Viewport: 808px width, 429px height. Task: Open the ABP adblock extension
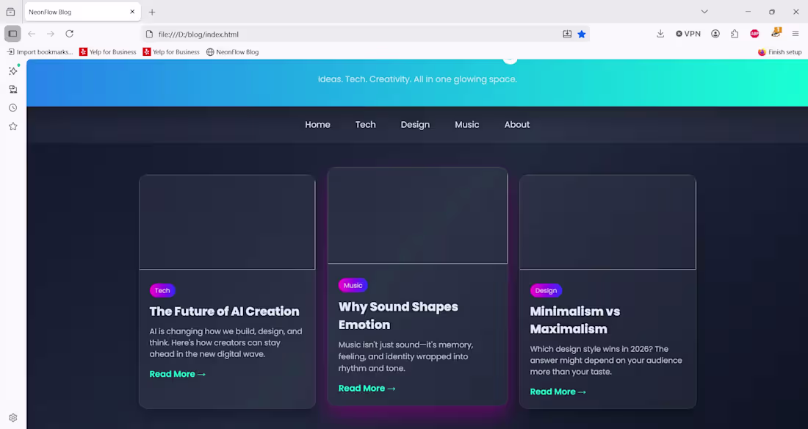(754, 34)
